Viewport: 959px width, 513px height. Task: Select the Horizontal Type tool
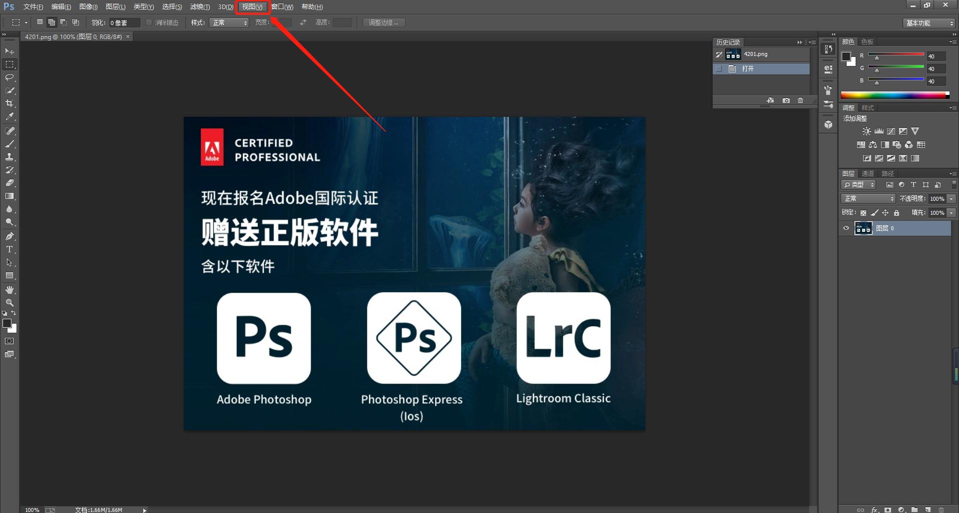9,249
